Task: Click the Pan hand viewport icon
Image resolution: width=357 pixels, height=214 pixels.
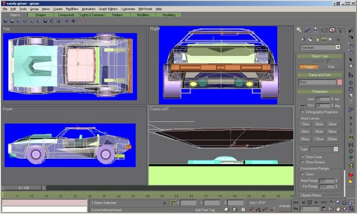Action: pos(338,209)
